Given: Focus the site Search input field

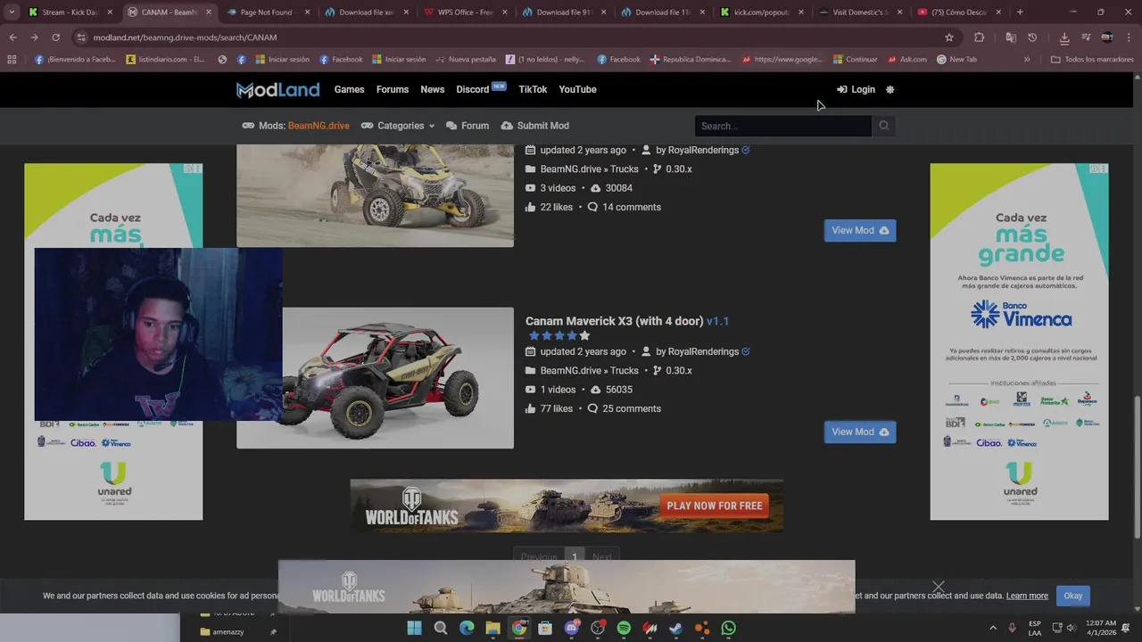Looking at the screenshot, I should [782, 126].
